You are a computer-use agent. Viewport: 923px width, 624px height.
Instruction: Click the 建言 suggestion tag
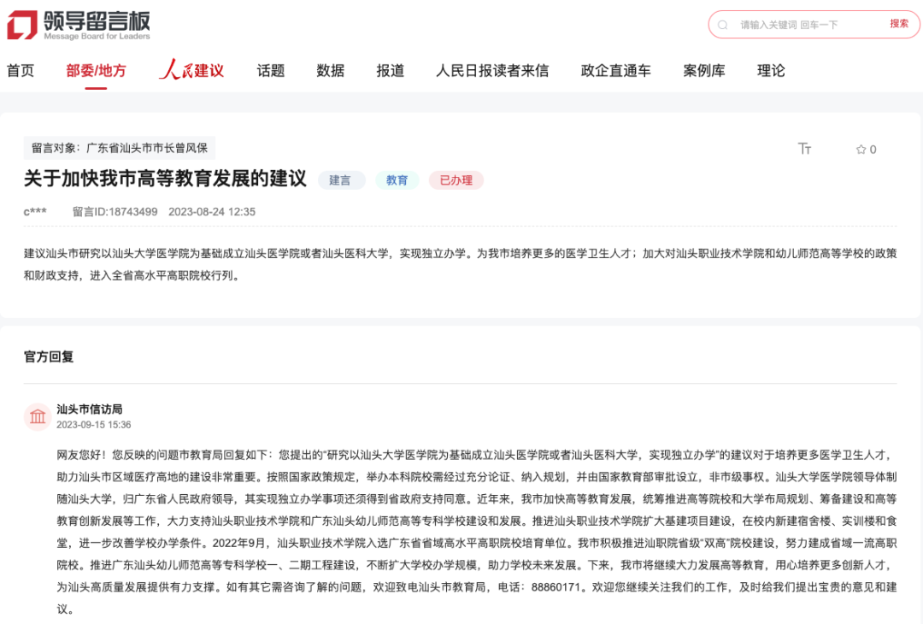(x=341, y=180)
